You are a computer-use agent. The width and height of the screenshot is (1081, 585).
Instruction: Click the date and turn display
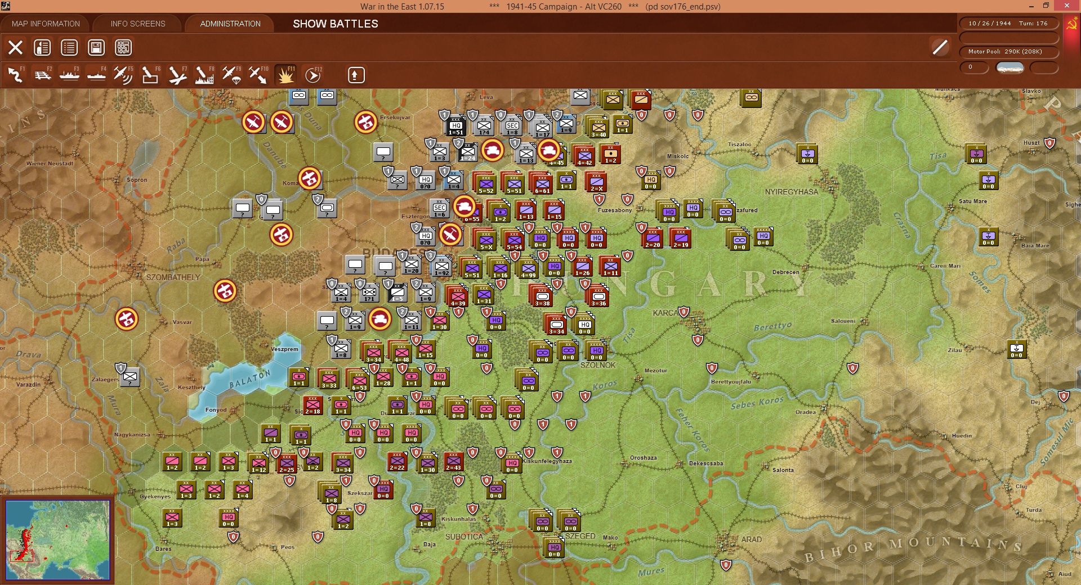[1008, 24]
